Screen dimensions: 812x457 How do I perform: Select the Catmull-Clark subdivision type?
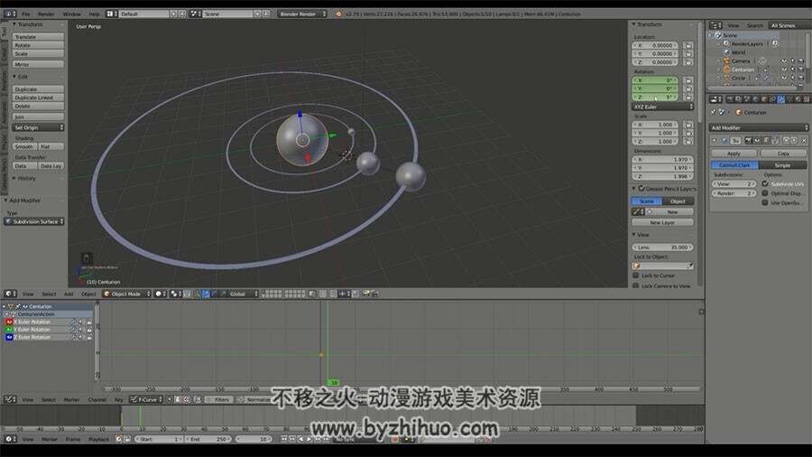coord(734,164)
